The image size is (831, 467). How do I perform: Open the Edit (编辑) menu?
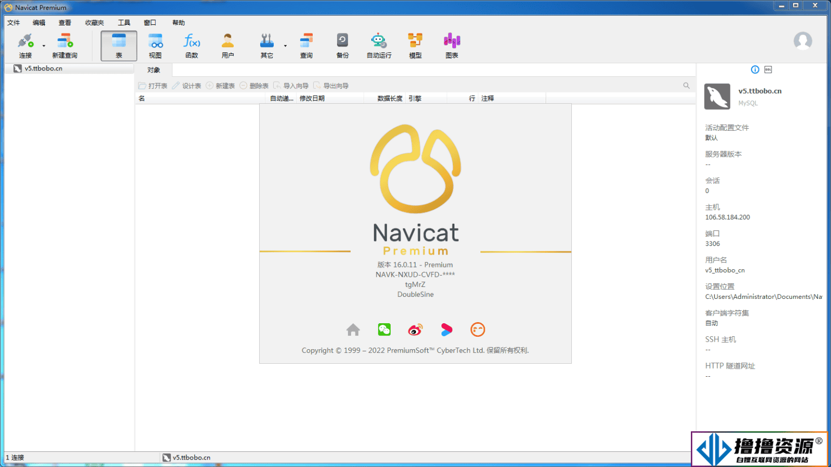39,23
